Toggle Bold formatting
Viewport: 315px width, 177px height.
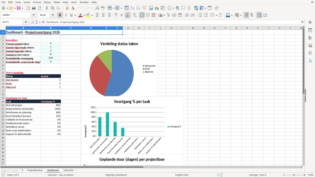tap(60, 15)
